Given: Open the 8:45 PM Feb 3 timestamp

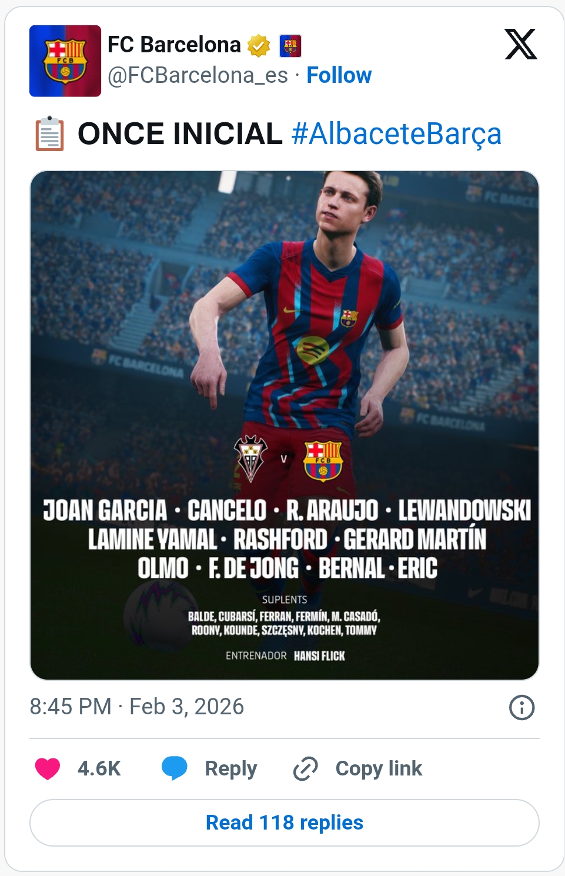Looking at the screenshot, I should coord(136,707).
